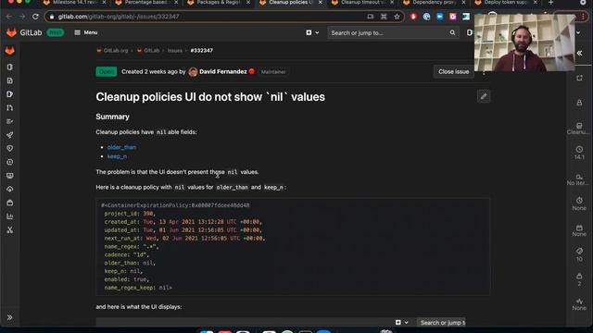Open the 'No Iter...' iteration item
This screenshot has width=593, height=333.
pyautogui.click(x=578, y=179)
